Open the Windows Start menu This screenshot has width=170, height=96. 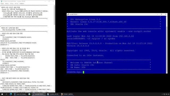click(2, 94)
